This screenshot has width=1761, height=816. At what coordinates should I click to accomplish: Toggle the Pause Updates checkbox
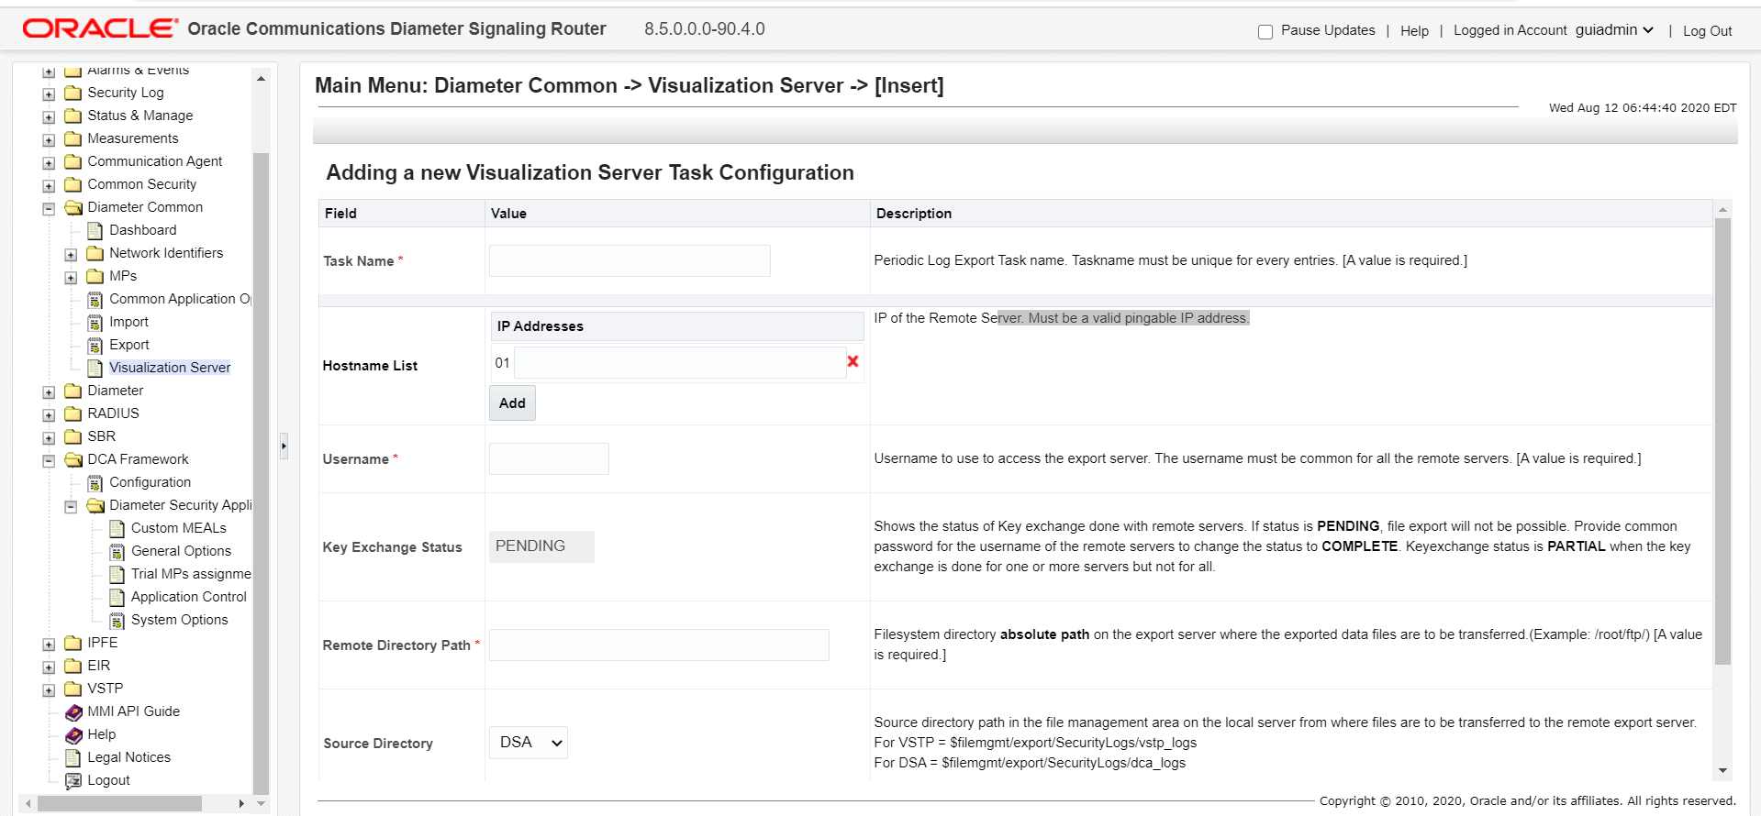[x=1265, y=31]
